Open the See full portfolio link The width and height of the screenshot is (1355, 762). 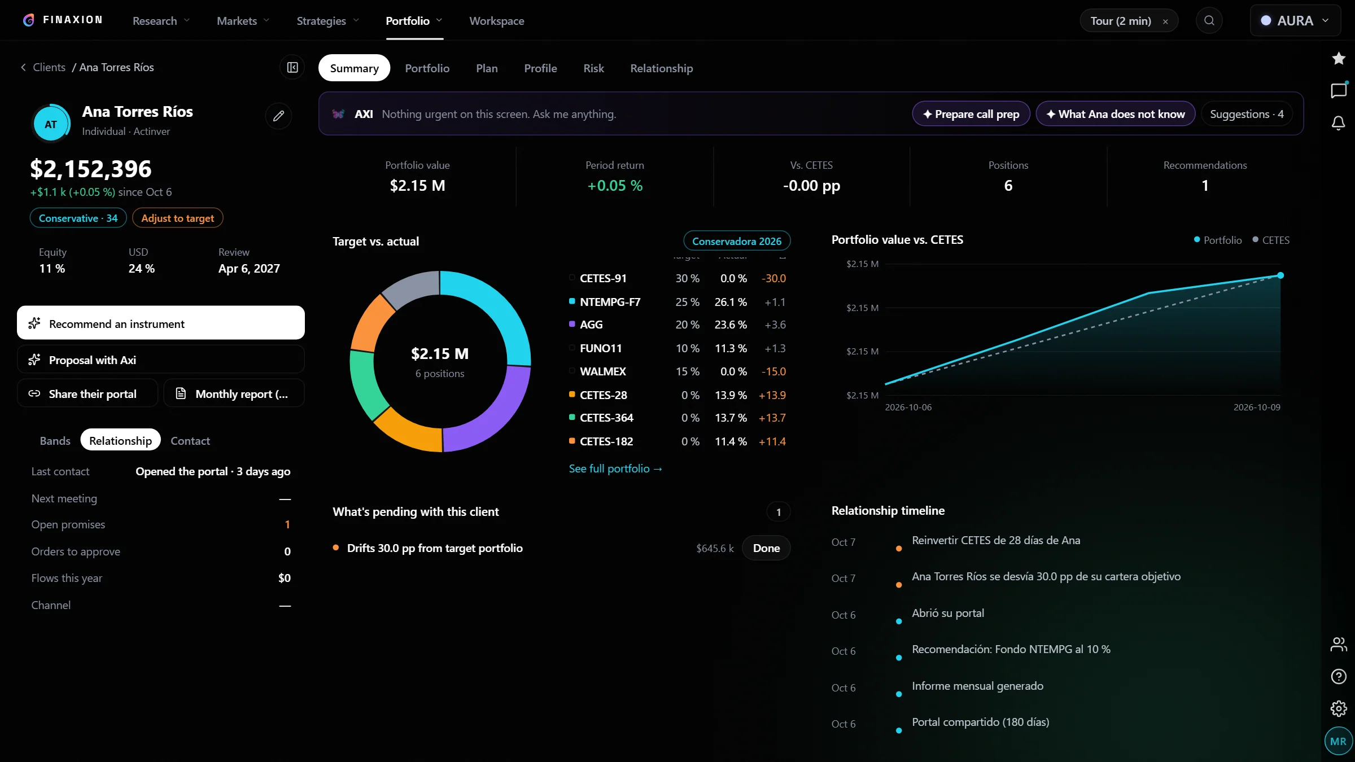615,468
